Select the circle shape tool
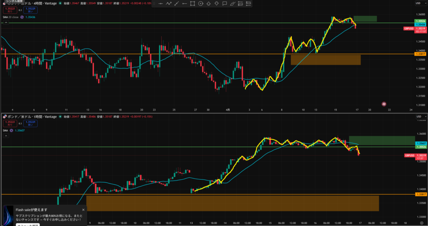The height and width of the screenshot is (226, 428). tap(200, 4)
